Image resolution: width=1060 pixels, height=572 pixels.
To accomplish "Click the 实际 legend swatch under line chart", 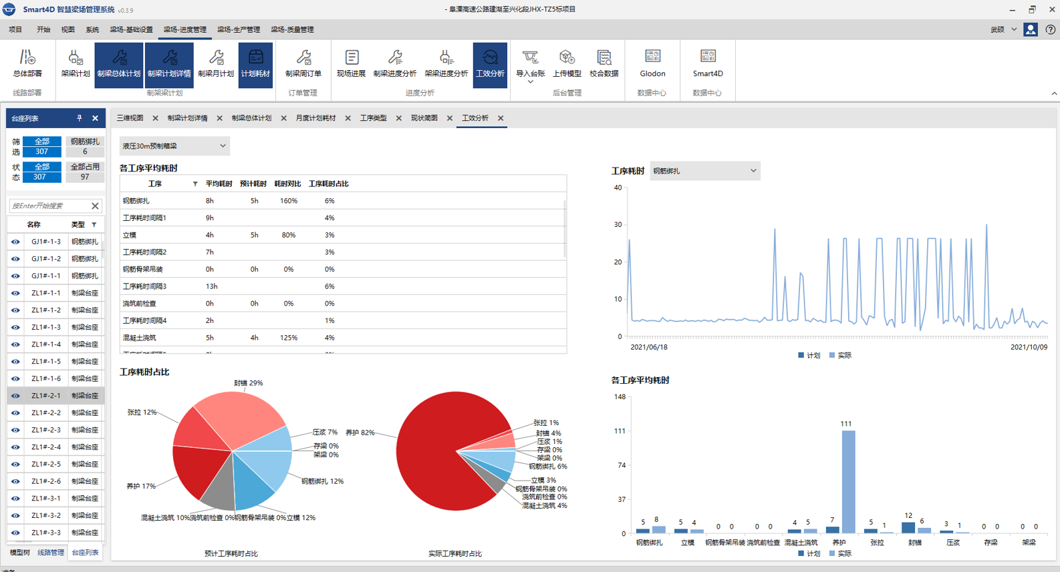I will pos(832,356).
